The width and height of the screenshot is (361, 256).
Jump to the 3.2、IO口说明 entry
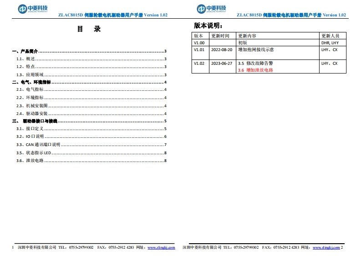pos(30,136)
